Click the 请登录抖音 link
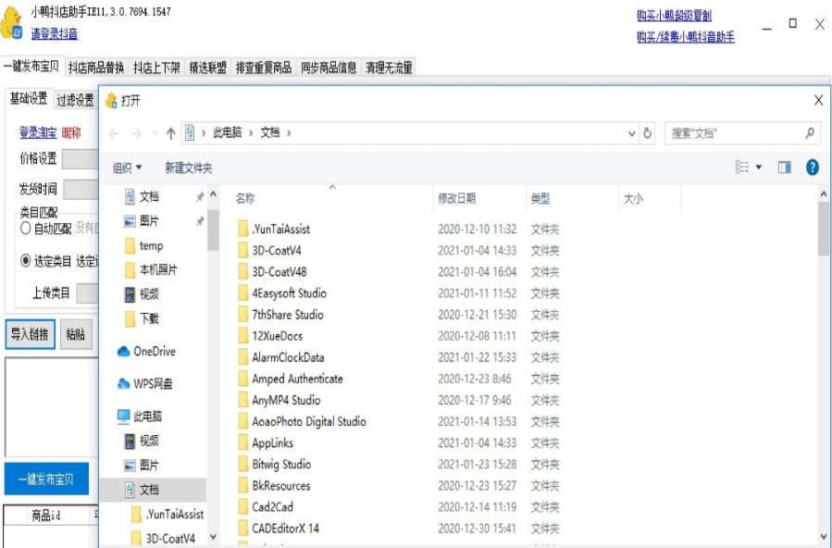This screenshot has height=548, width=832. click(54, 34)
